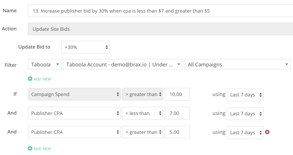The height and width of the screenshot is (155, 293).
Task: Open the first Publisher CPA metric dropdown
Action: click(x=74, y=113)
